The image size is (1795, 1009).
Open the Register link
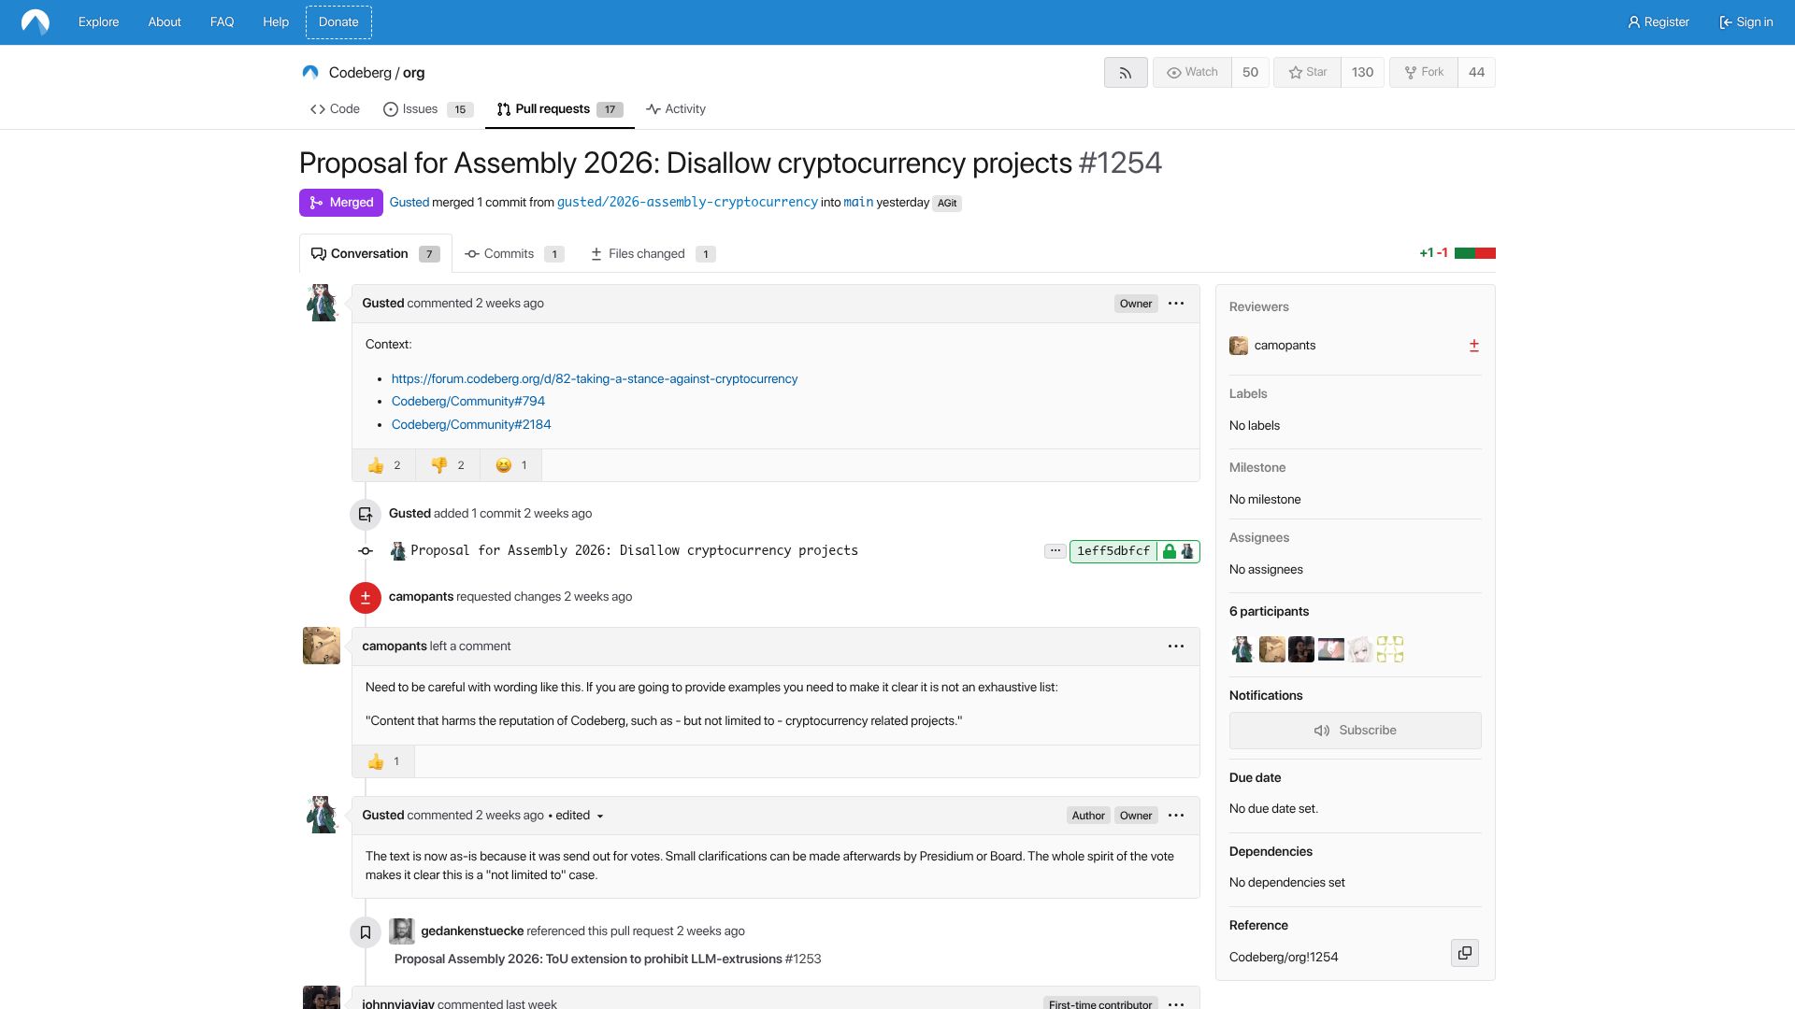[1659, 22]
